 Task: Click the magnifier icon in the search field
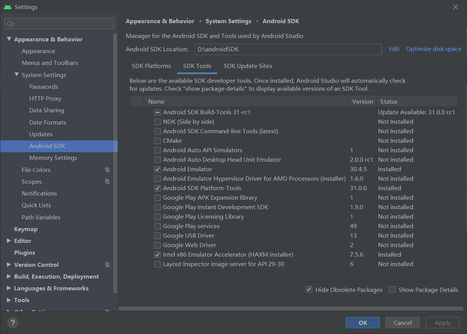pyautogui.click(x=9, y=24)
